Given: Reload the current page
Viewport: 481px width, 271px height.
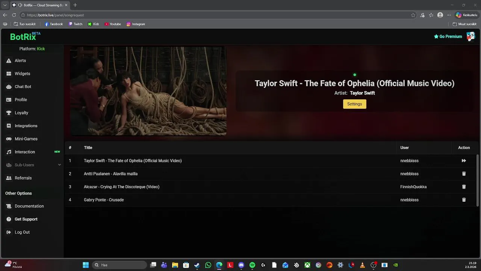Looking at the screenshot, I should 14,15.
